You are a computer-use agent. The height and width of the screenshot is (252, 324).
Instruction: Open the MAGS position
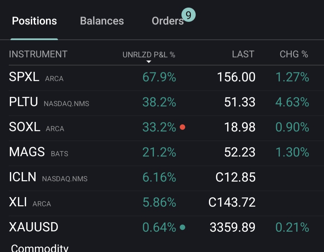(x=27, y=152)
